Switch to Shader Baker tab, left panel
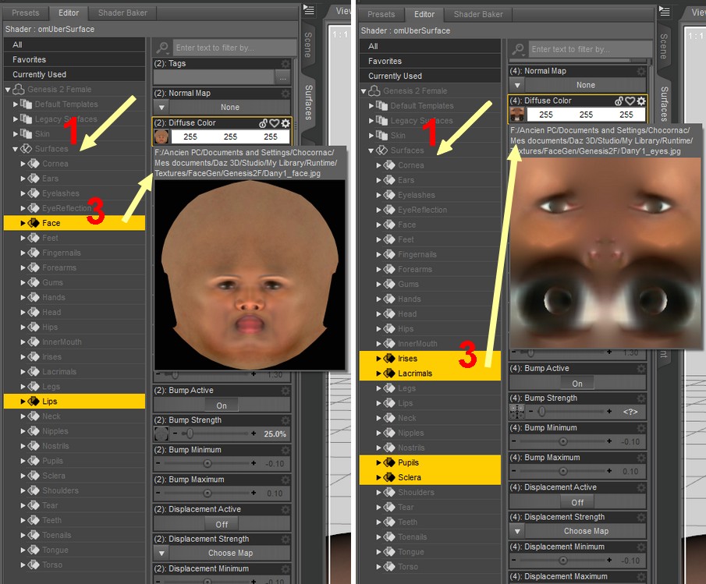Screen dimensions: 706x584 (x=122, y=12)
